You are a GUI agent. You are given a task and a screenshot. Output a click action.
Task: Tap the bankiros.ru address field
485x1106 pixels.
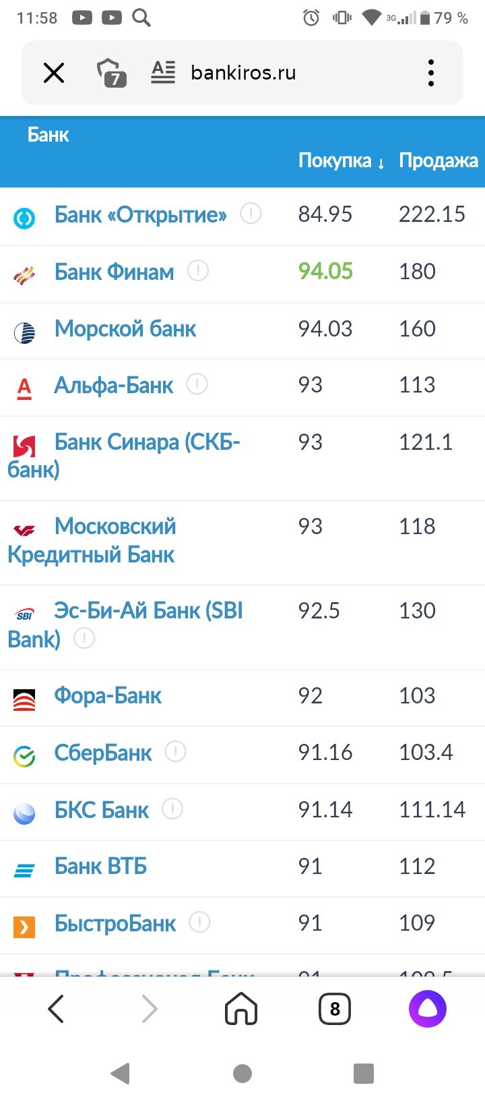coord(243,73)
